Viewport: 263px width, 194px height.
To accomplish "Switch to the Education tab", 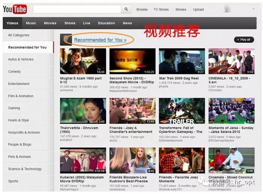I will click(x=106, y=23).
